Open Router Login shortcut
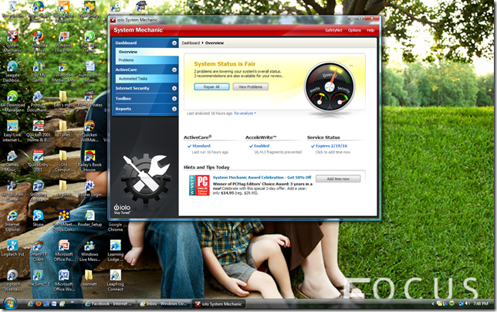The height and width of the screenshot is (312, 497). (90, 188)
